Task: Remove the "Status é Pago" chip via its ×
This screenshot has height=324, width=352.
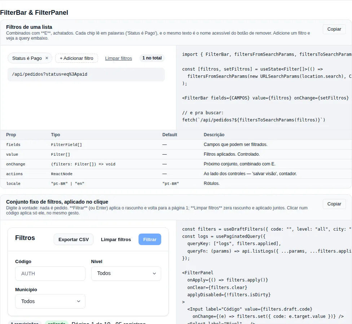Action: coord(47,58)
